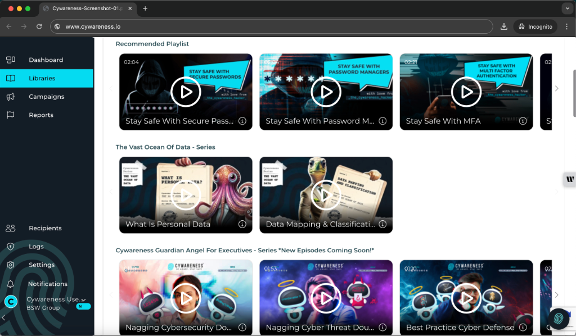Open the Campaigns megaphone icon
This screenshot has height=336, width=576.
click(11, 97)
